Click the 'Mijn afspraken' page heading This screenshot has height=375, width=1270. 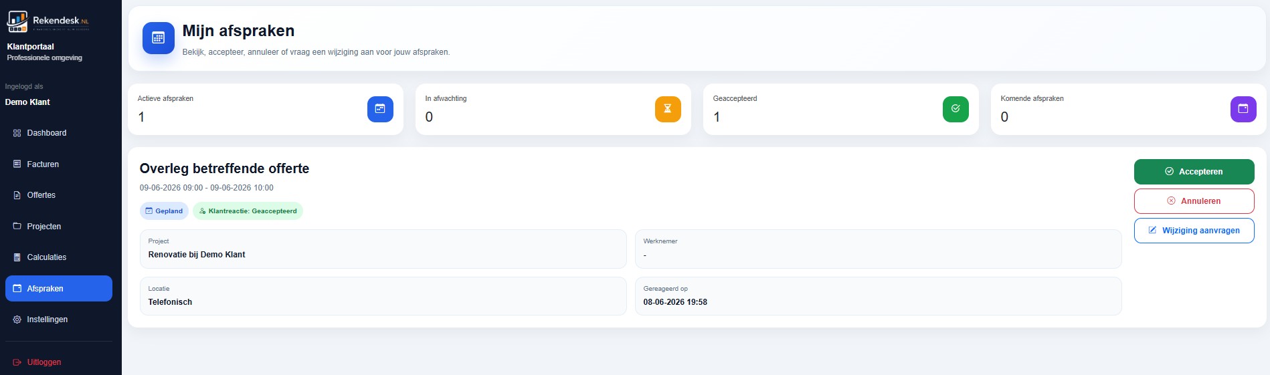[238, 31]
